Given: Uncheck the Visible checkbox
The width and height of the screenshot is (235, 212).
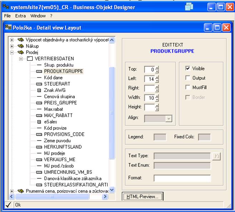Looking at the screenshot, I should coord(188,68).
